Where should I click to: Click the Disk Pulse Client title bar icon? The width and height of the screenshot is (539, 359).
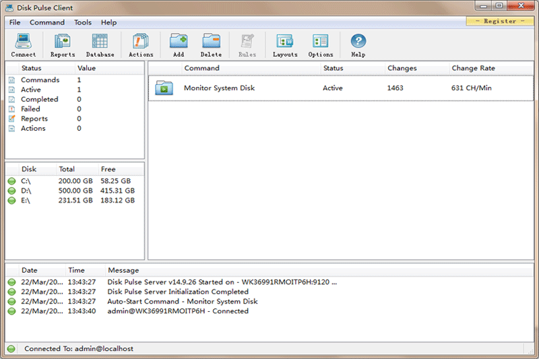9,7
